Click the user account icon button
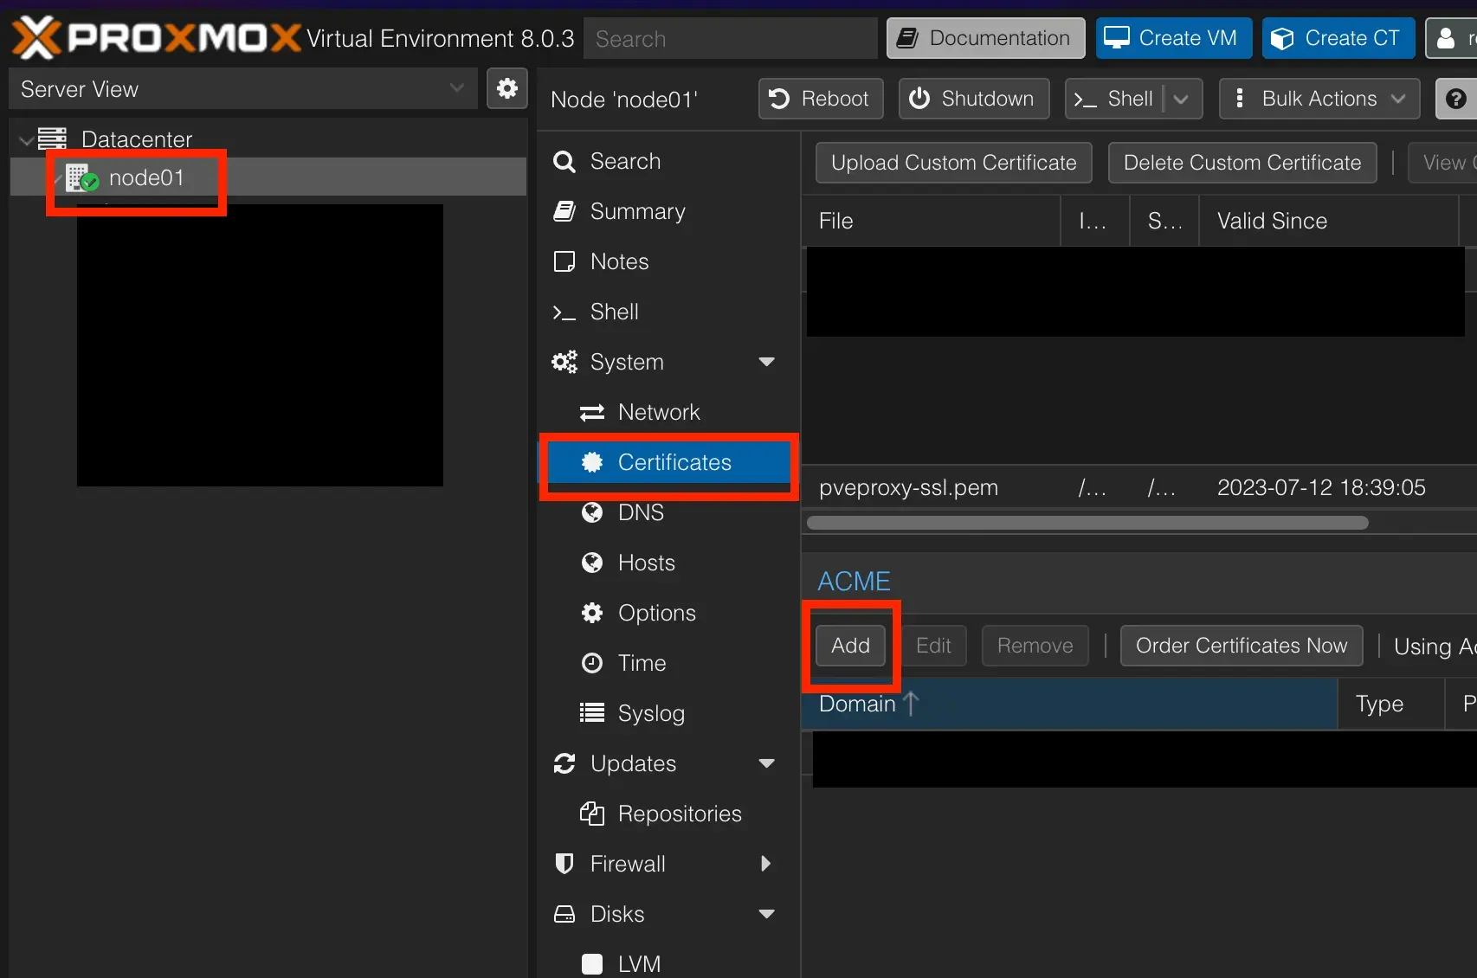 coord(1451,38)
